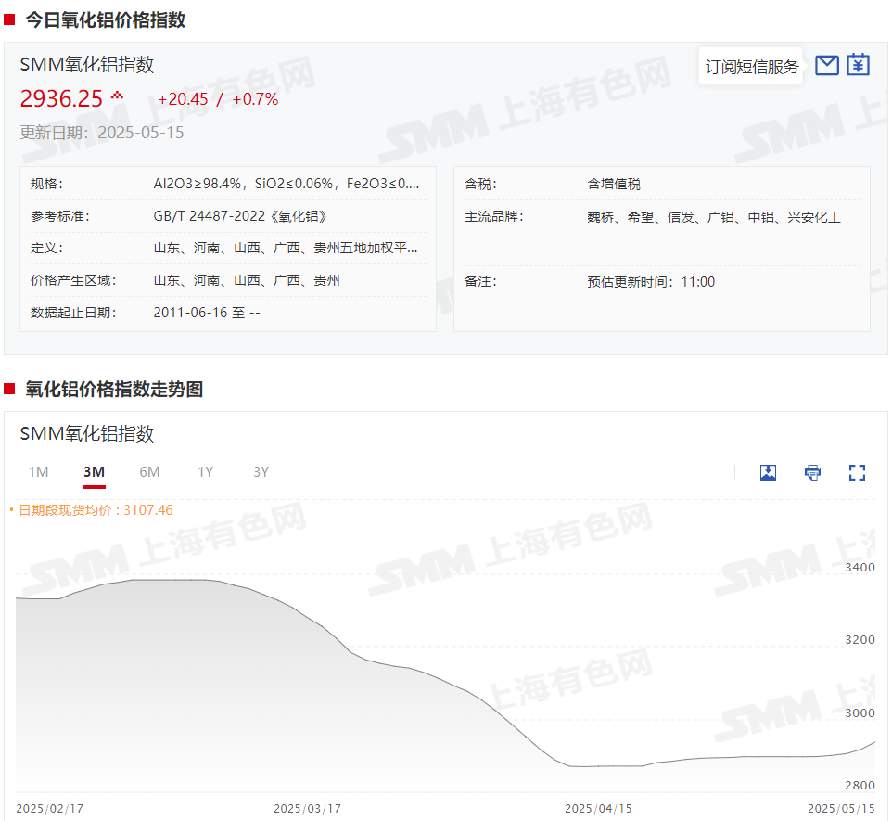Viewport: 892px width, 821px height.
Task: Switch chart range to 1M
Action: pyautogui.click(x=38, y=472)
